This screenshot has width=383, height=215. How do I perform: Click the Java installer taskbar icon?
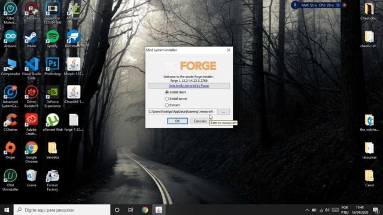click(x=159, y=210)
